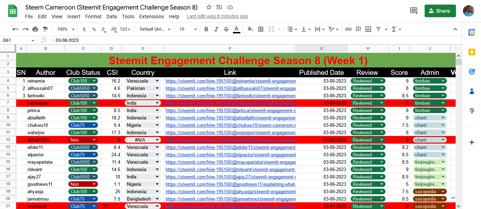Star the document
481x209 pixels.
pyautogui.click(x=209, y=7)
